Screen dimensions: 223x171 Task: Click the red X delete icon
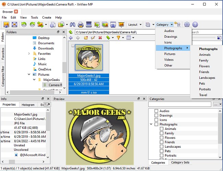click(x=100, y=38)
